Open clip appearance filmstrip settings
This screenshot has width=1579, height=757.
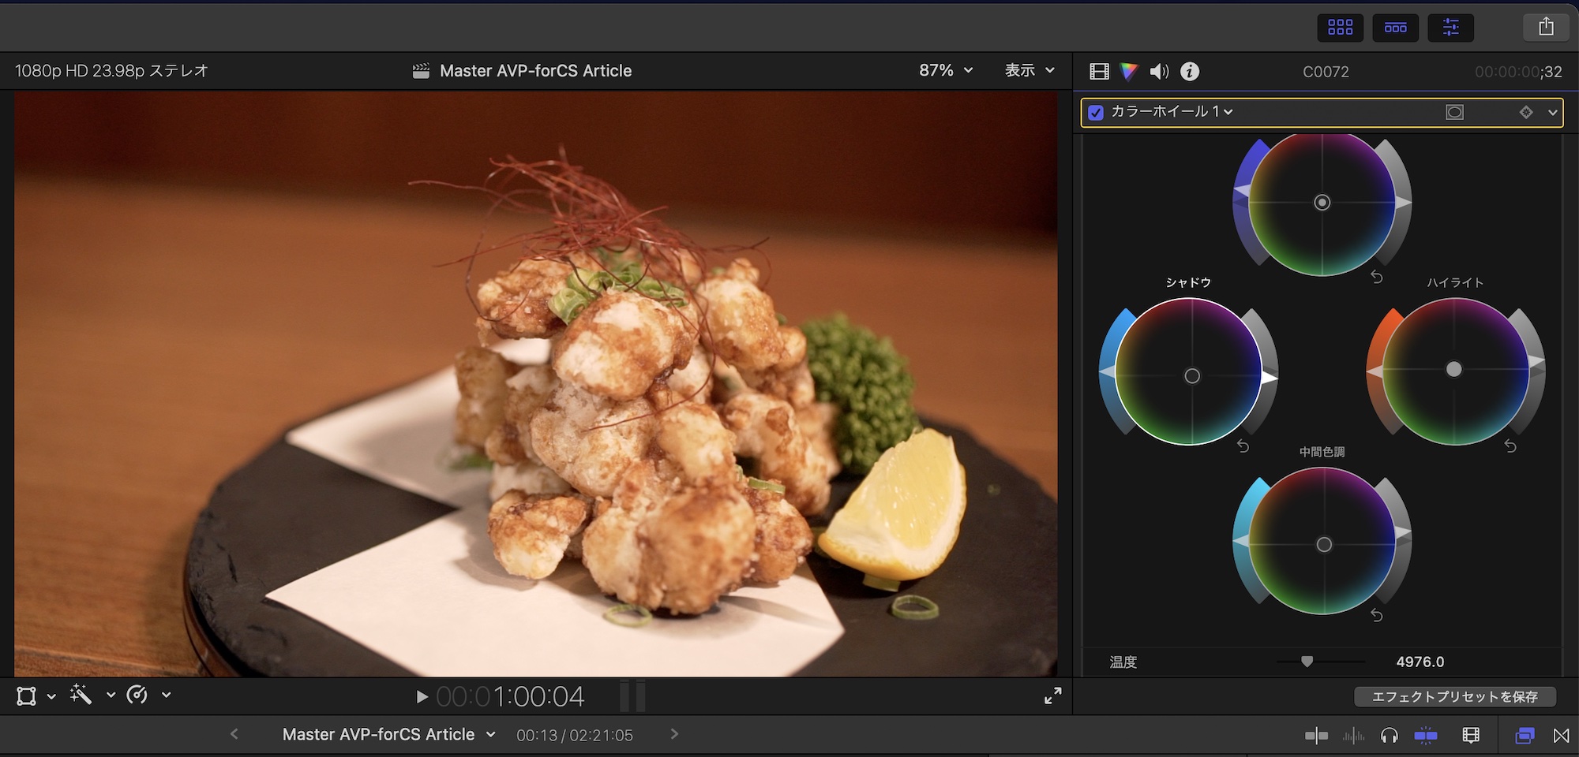(x=1470, y=736)
